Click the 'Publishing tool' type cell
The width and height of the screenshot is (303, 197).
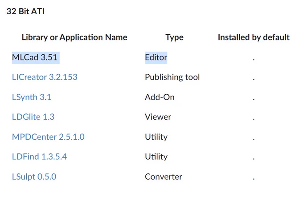(172, 77)
